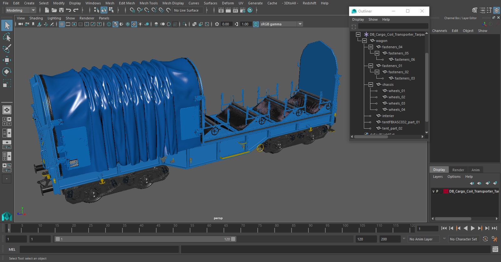Collapse fasteners_01 group in Outliner

coord(371,66)
